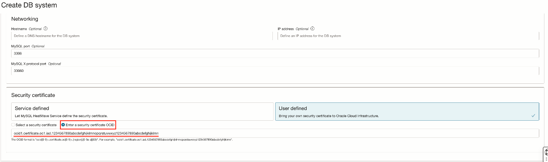Click the 'Create DB system' page title
This screenshot has width=548, height=162.
[x=29, y=5]
